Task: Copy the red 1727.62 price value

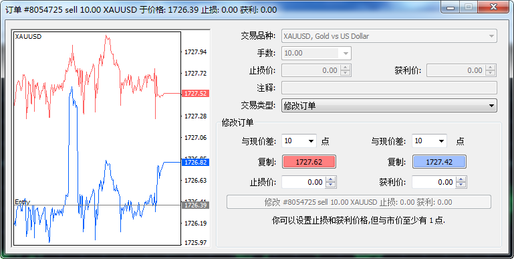Action: (309, 162)
